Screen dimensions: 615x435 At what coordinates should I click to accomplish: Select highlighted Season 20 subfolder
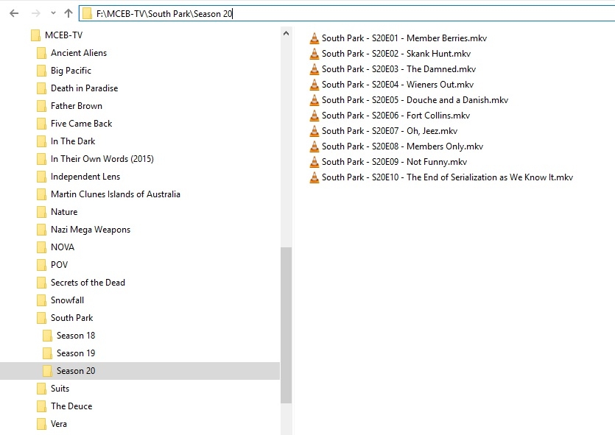click(140, 371)
